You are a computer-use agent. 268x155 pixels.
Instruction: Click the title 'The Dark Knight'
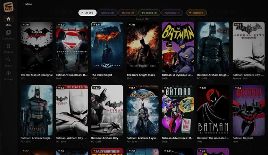pyautogui.click(x=102, y=75)
